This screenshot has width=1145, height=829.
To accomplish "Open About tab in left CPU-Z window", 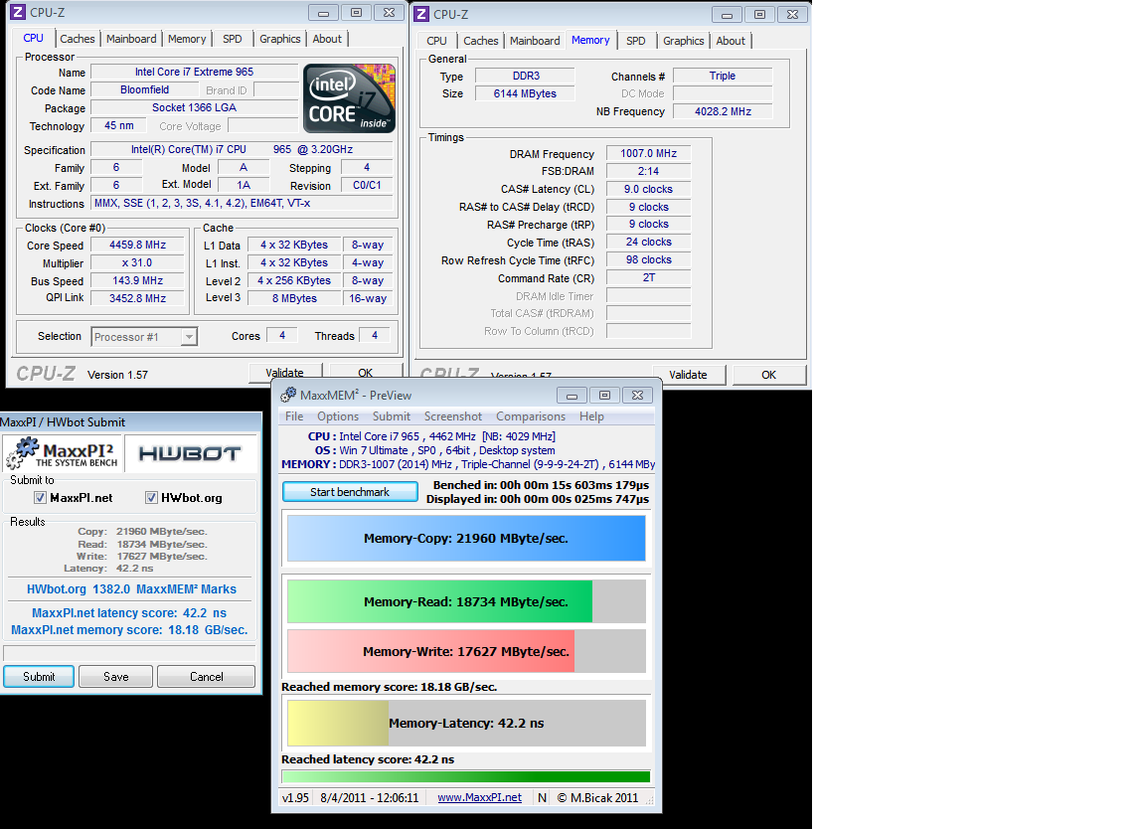I will point(326,39).
